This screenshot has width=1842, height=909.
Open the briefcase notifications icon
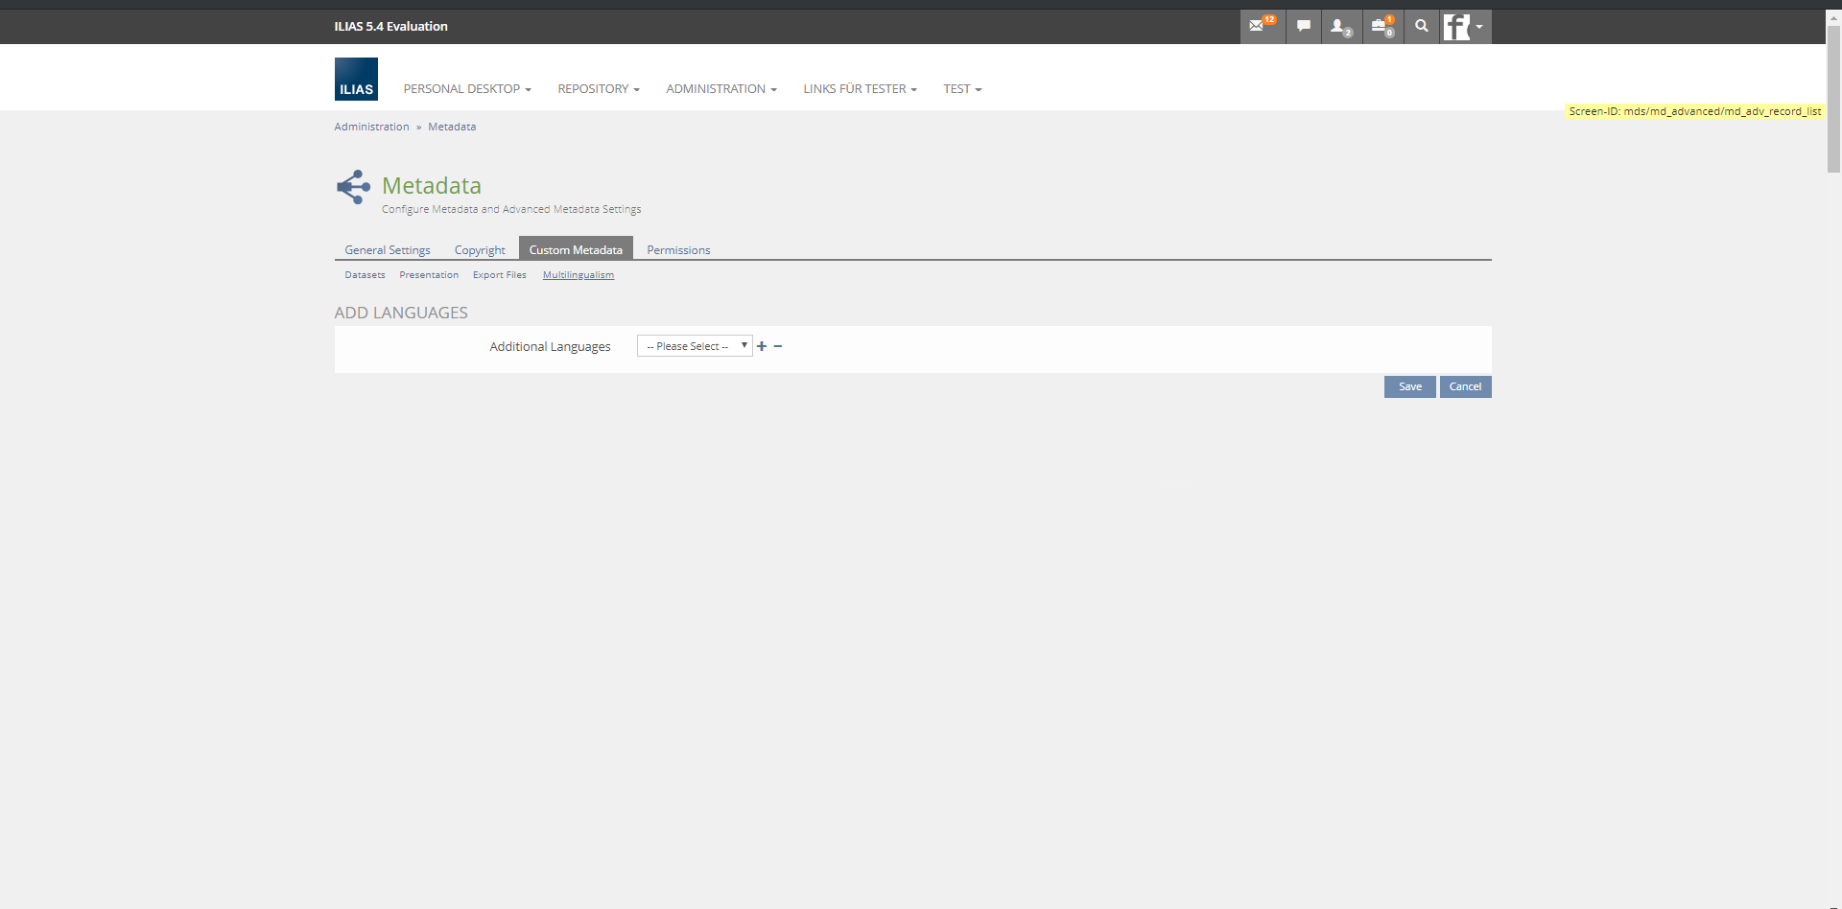[x=1381, y=27]
